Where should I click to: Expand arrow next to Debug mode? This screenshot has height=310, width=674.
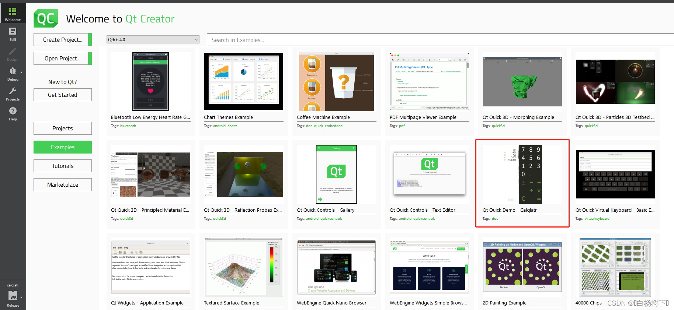tap(21, 72)
